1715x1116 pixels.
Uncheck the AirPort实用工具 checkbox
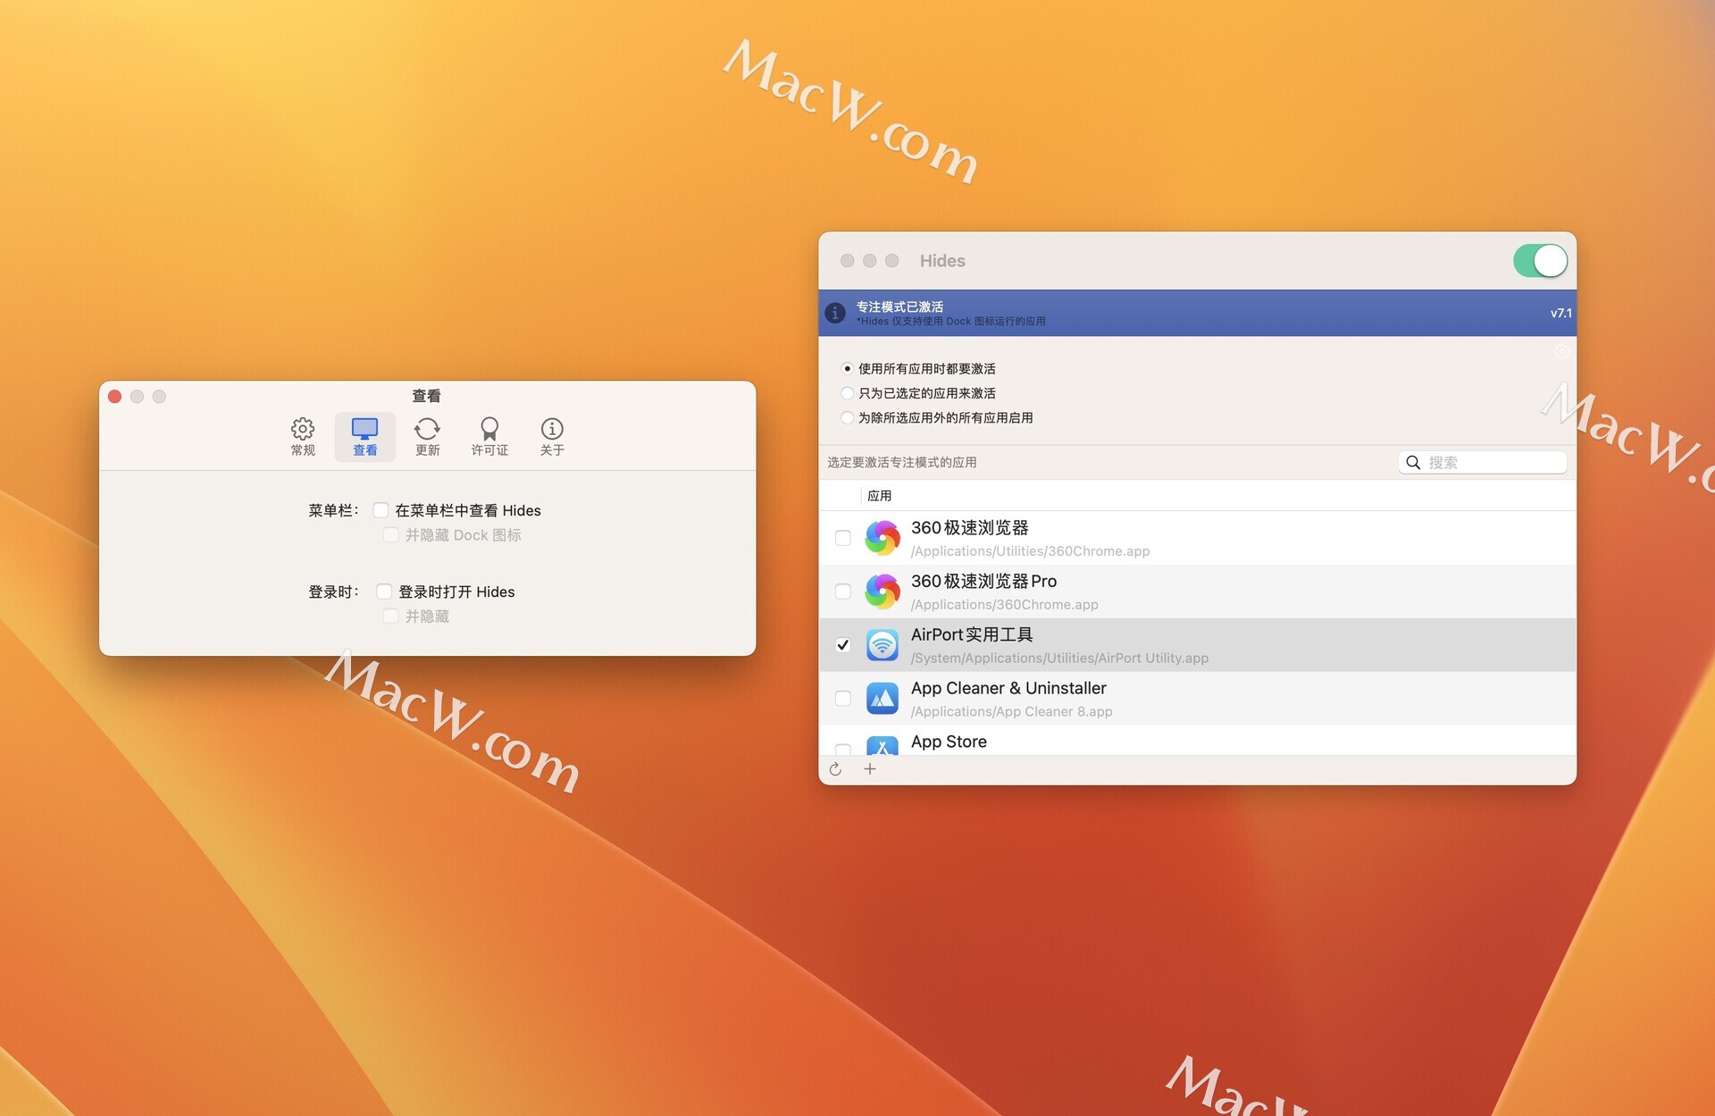pos(842,645)
